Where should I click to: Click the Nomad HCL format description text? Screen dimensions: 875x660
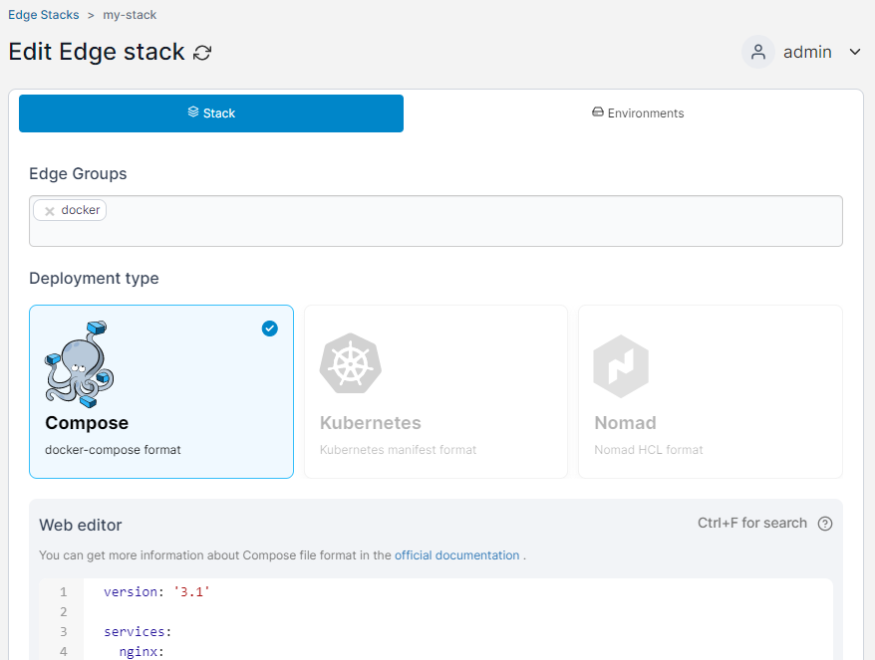649,450
